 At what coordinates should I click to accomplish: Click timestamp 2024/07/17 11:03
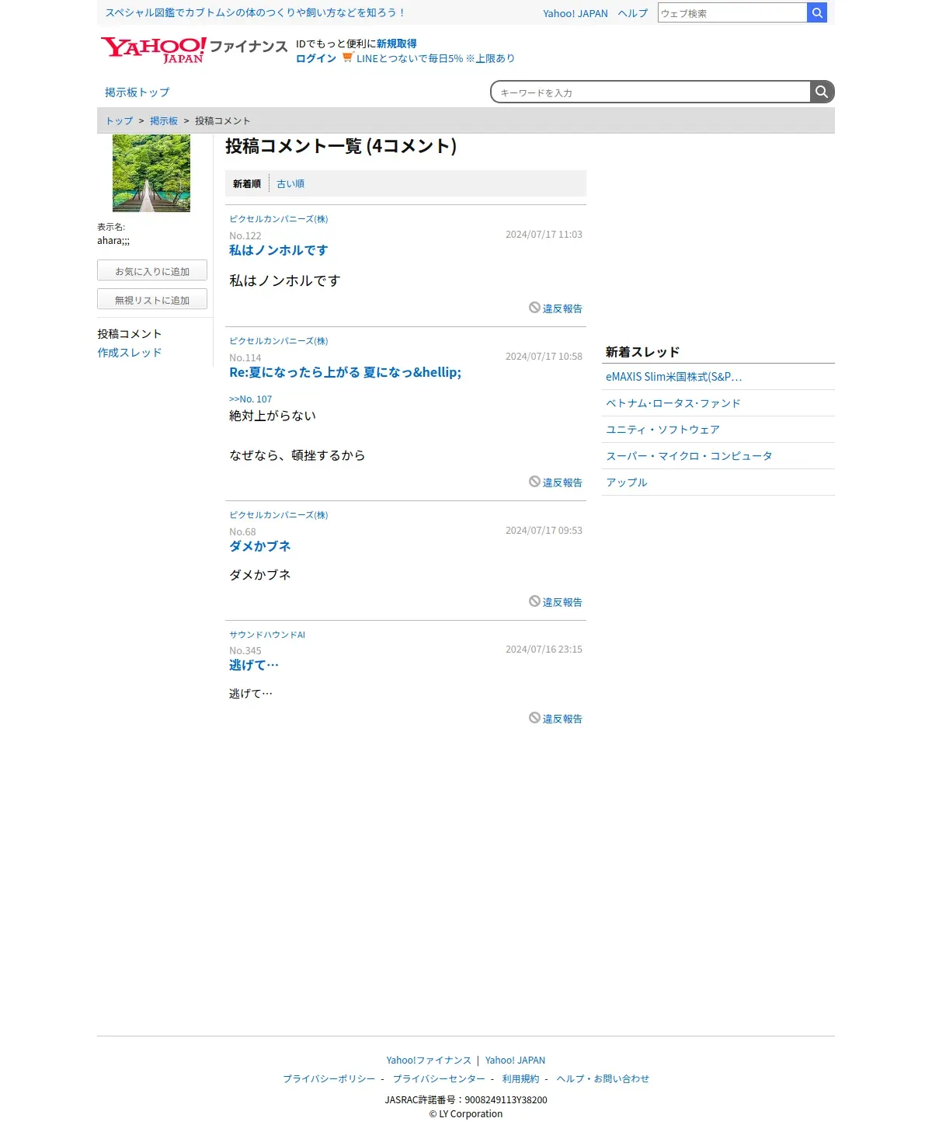click(x=544, y=234)
